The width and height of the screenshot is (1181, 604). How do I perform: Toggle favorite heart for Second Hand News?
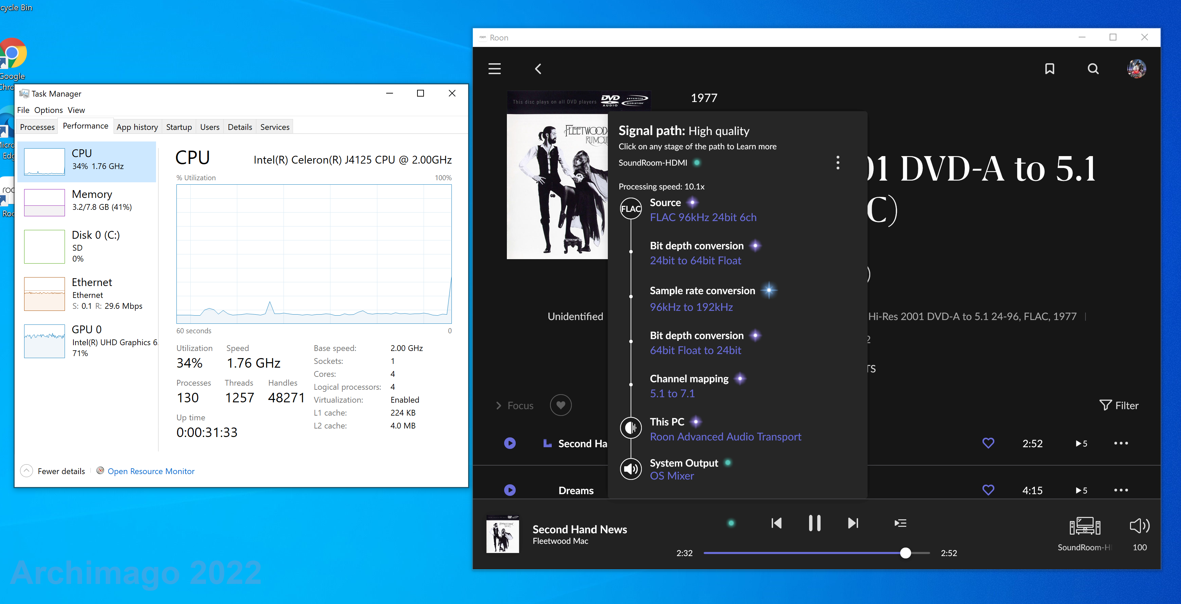988,443
